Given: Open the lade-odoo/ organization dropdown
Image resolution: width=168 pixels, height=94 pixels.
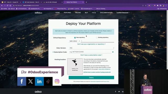Looking at the screenshot, I should click(x=75, y=41).
